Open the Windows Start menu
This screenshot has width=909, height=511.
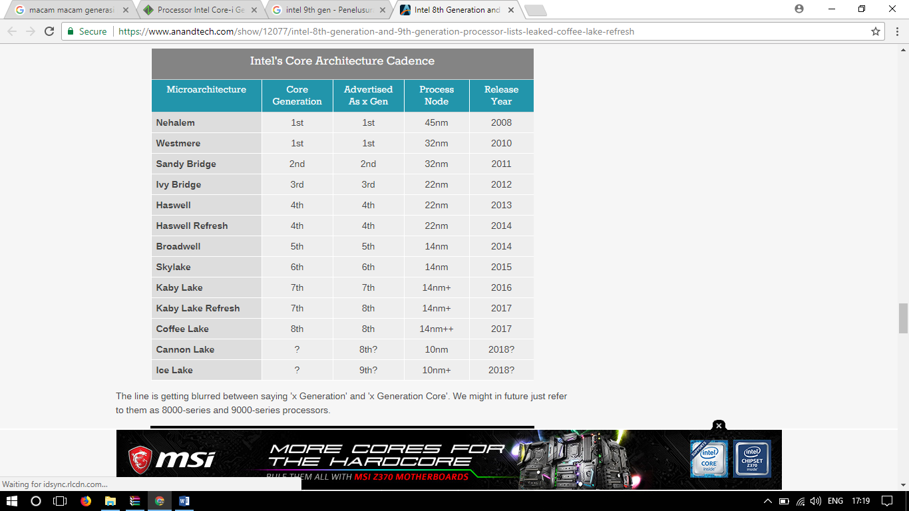13,501
